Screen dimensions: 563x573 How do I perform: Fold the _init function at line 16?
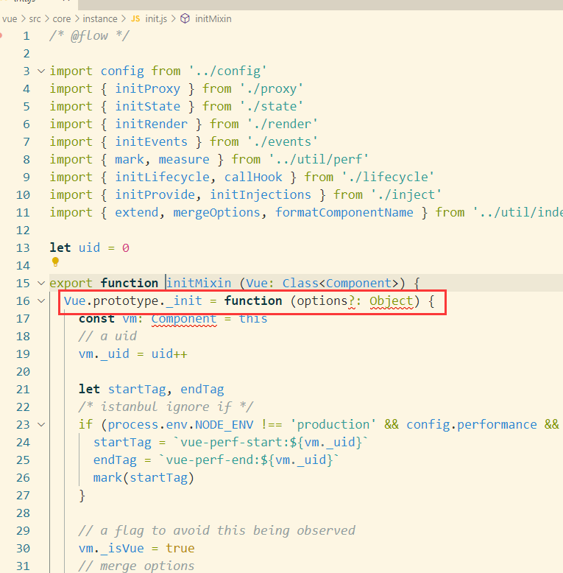pos(41,300)
